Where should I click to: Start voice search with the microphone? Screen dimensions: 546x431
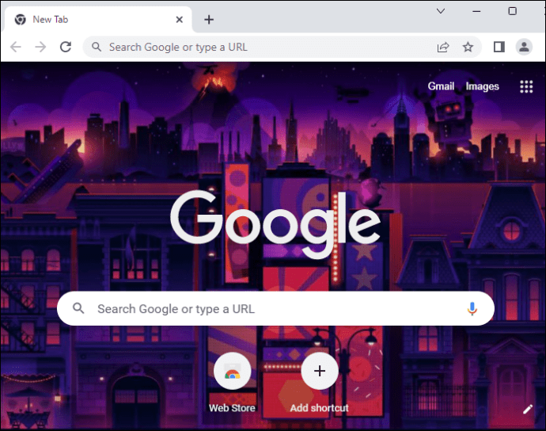click(x=472, y=309)
